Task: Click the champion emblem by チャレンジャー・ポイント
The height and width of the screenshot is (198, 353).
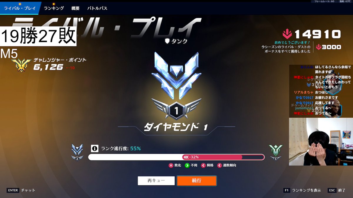Action: click(x=21, y=65)
